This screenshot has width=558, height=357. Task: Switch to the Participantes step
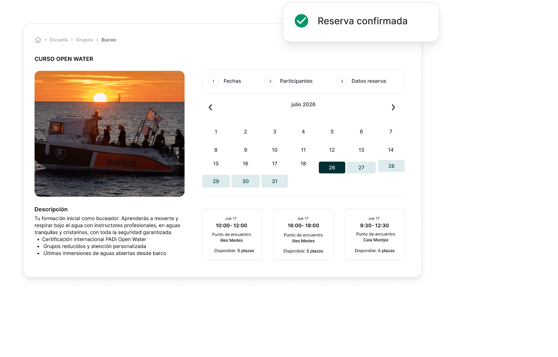[x=289, y=81]
